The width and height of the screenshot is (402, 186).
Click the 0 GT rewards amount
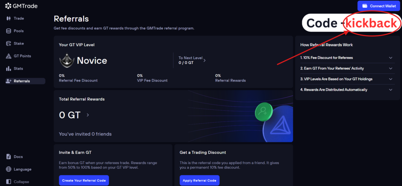point(70,115)
